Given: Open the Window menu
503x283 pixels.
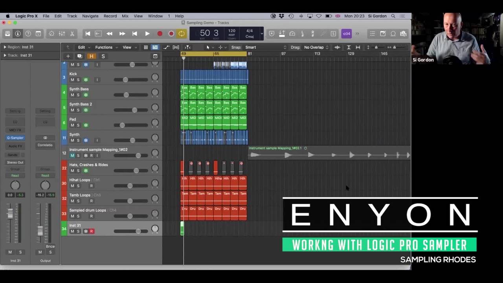Looking at the screenshot, I should (x=155, y=16).
